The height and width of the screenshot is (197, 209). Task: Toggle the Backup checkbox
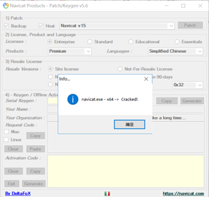(x=6, y=26)
